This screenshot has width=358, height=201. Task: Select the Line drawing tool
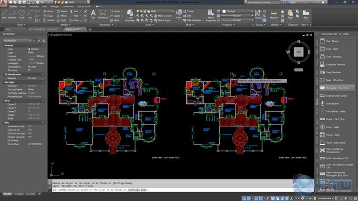[4, 15]
